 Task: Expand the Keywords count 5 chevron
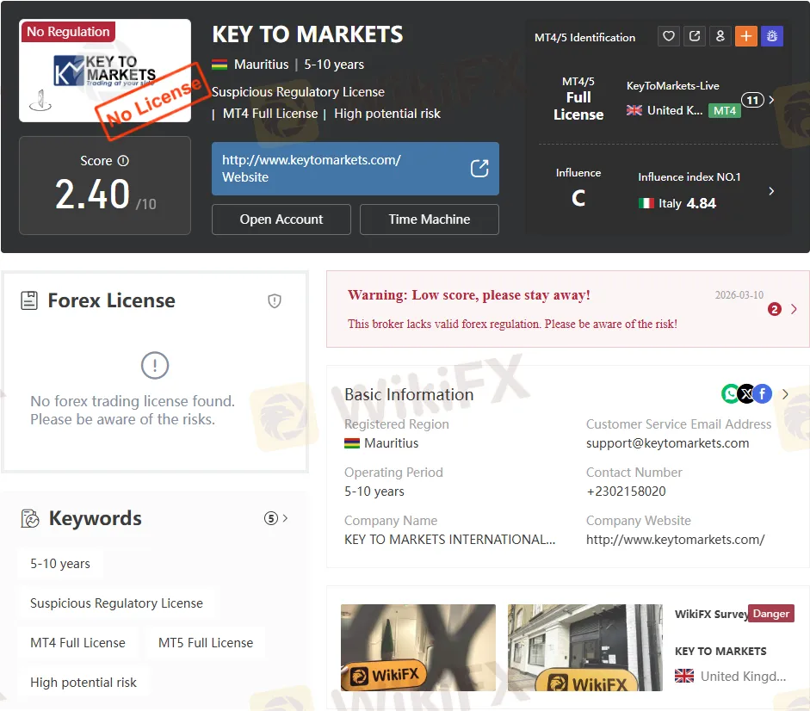pos(285,517)
